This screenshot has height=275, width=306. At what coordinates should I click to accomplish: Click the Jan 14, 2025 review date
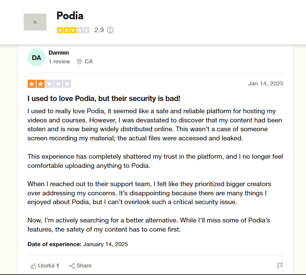point(266,83)
